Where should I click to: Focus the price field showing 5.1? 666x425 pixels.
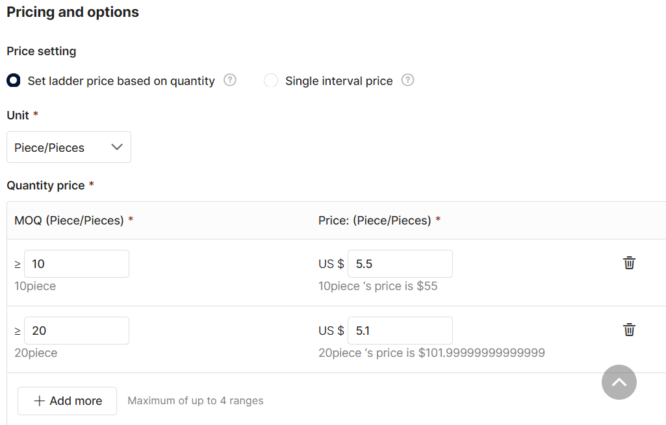pos(400,330)
